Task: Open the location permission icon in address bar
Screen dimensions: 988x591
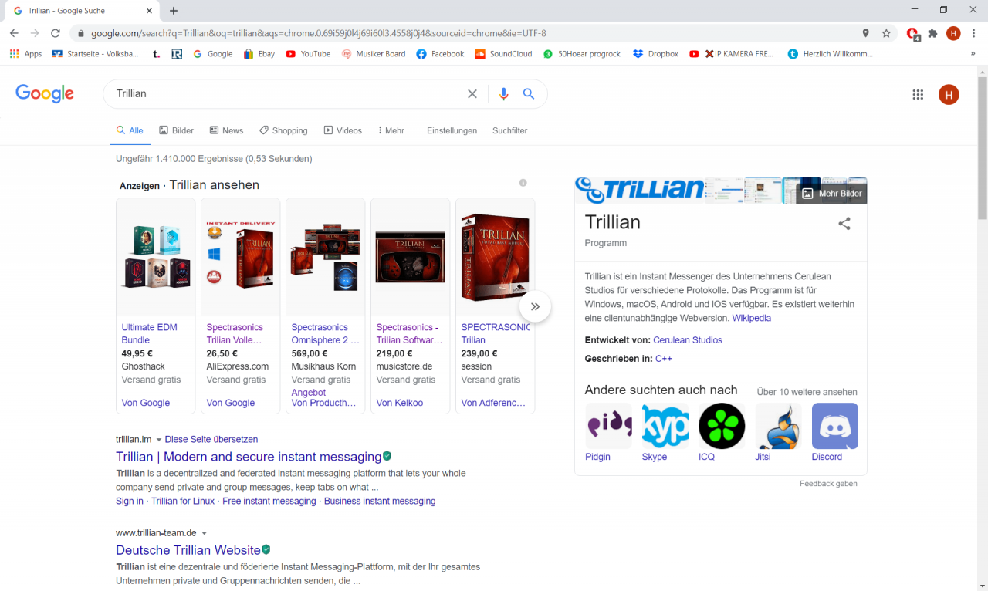Action: tap(865, 33)
